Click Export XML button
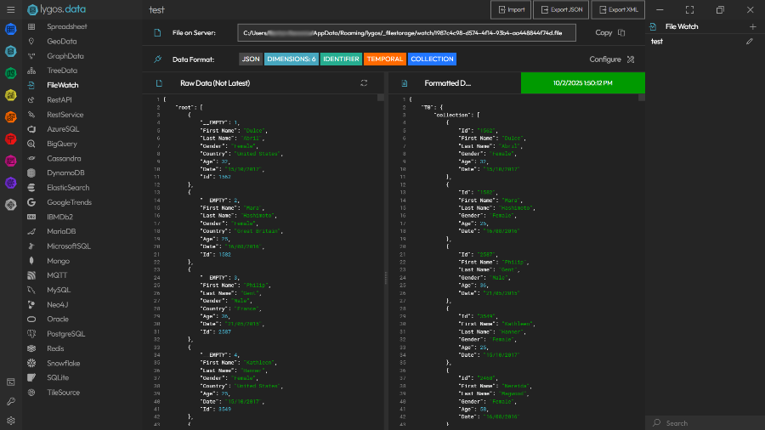Image resolution: width=765 pixels, height=430 pixels. (x=618, y=9)
